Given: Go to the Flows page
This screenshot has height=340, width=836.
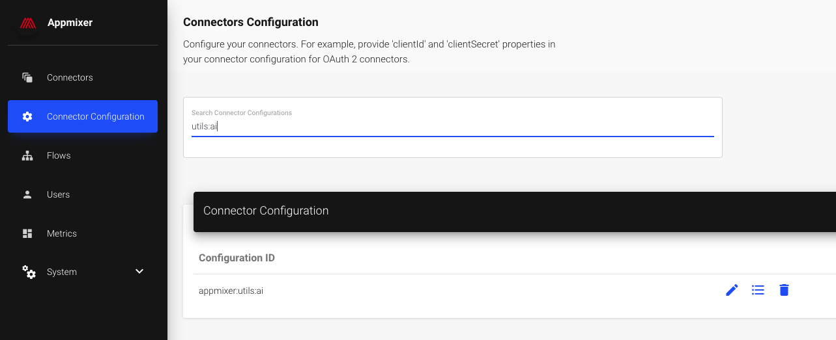Looking at the screenshot, I should point(59,155).
